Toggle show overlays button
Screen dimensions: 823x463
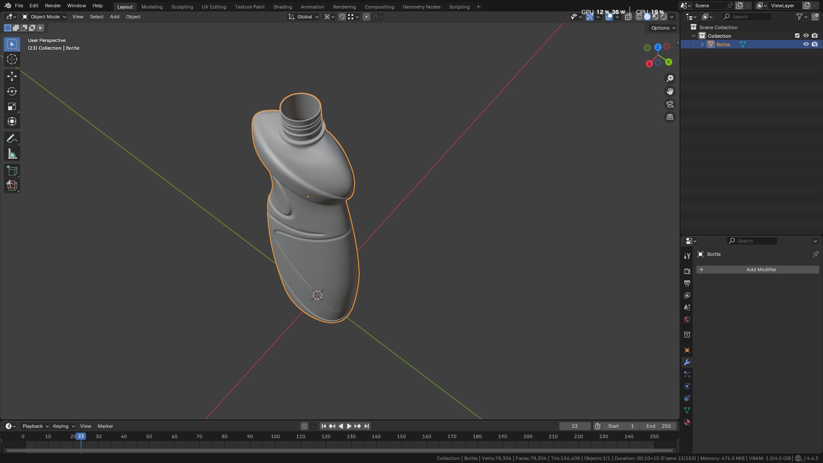pos(609,17)
